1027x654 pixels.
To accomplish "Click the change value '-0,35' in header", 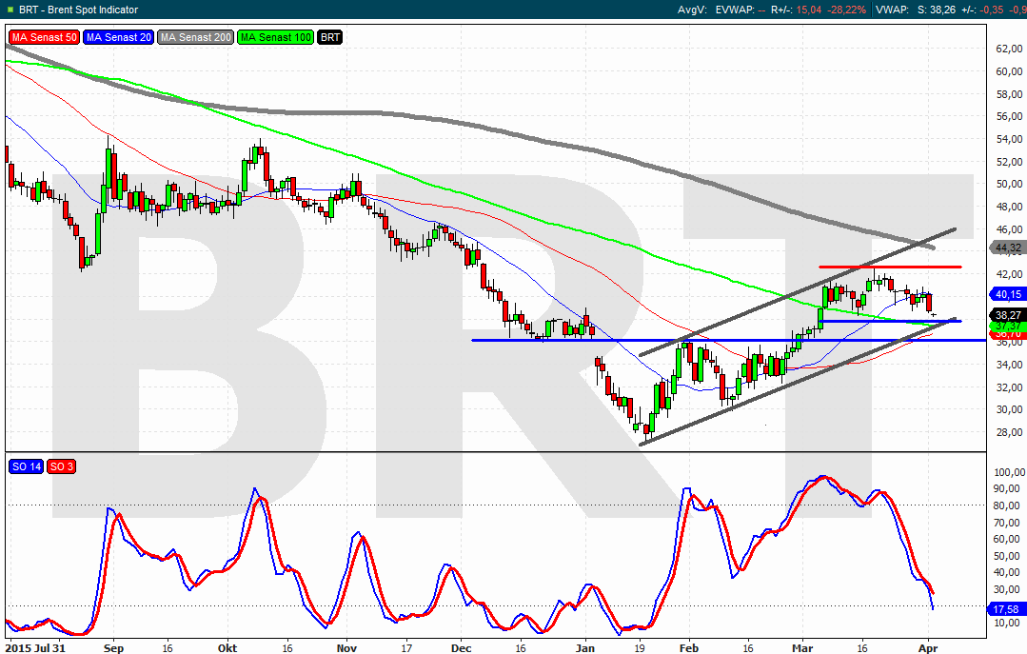I will click(x=993, y=10).
